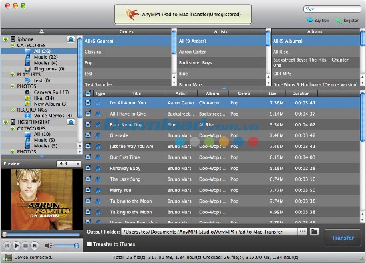366x263 pixels.
Task: Click the search field
Action: pyautogui.click(x=332, y=9)
